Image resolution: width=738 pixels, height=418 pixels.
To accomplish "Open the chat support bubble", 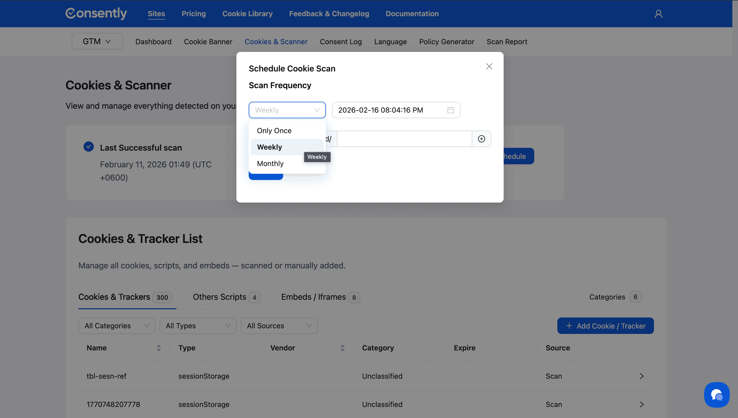I will [x=716, y=395].
